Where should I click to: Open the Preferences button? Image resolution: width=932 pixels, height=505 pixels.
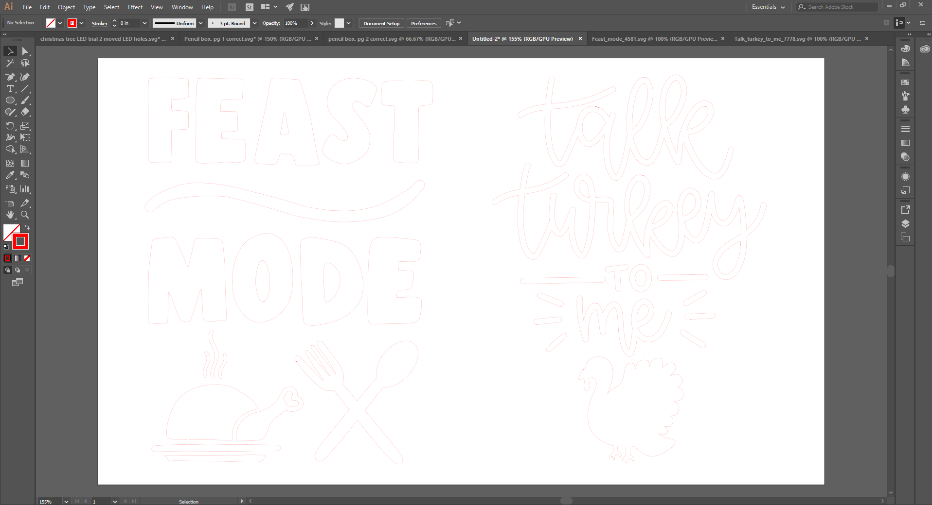click(x=423, y=23)
